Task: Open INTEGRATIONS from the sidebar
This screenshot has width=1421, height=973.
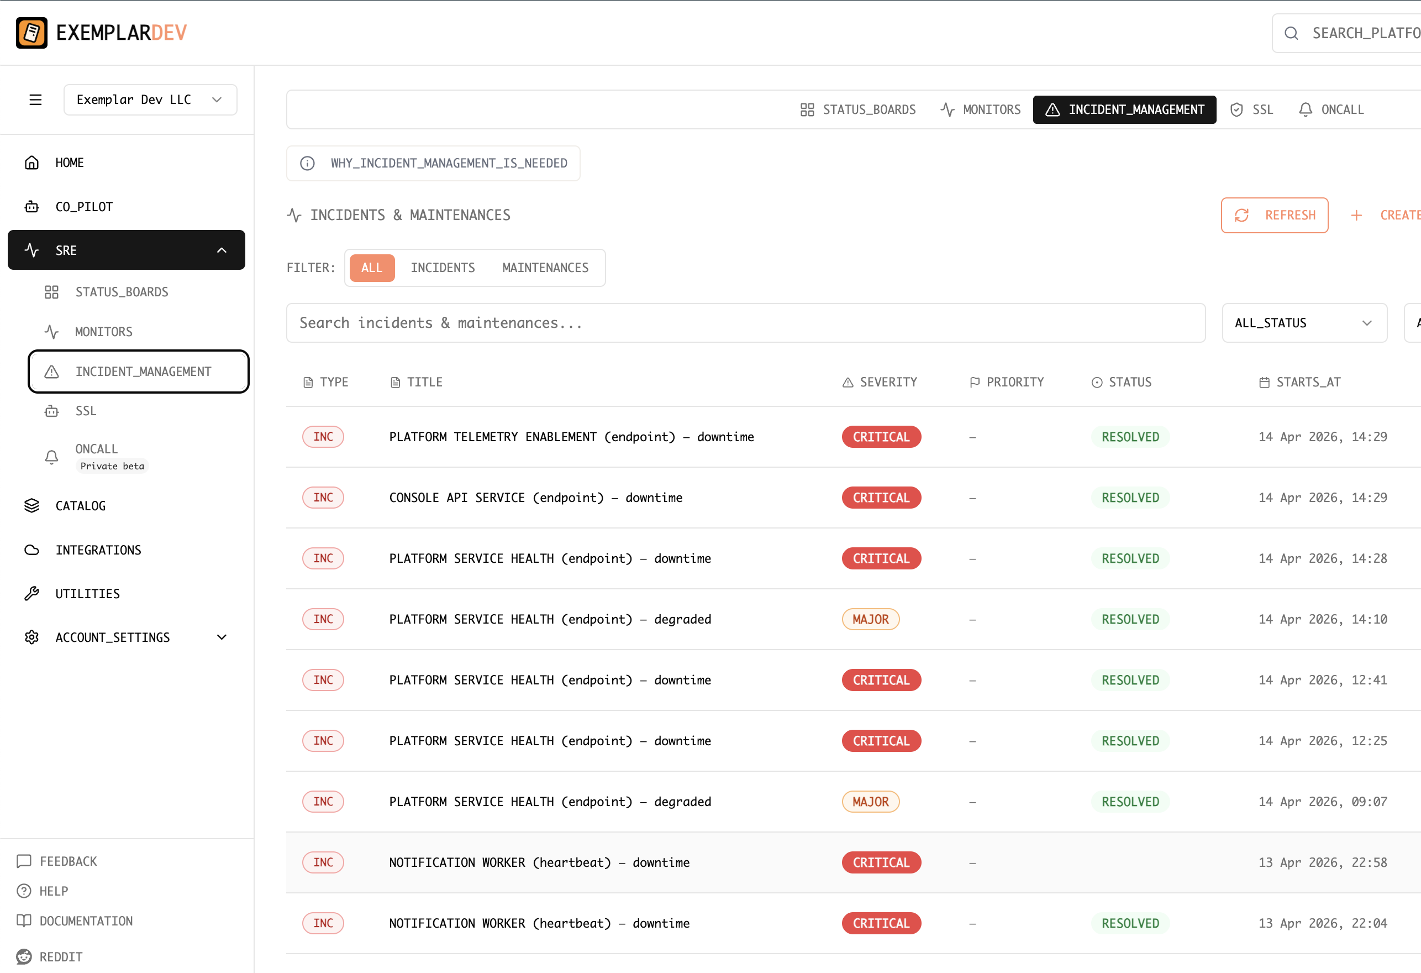Action: click(x=98, y=550)
